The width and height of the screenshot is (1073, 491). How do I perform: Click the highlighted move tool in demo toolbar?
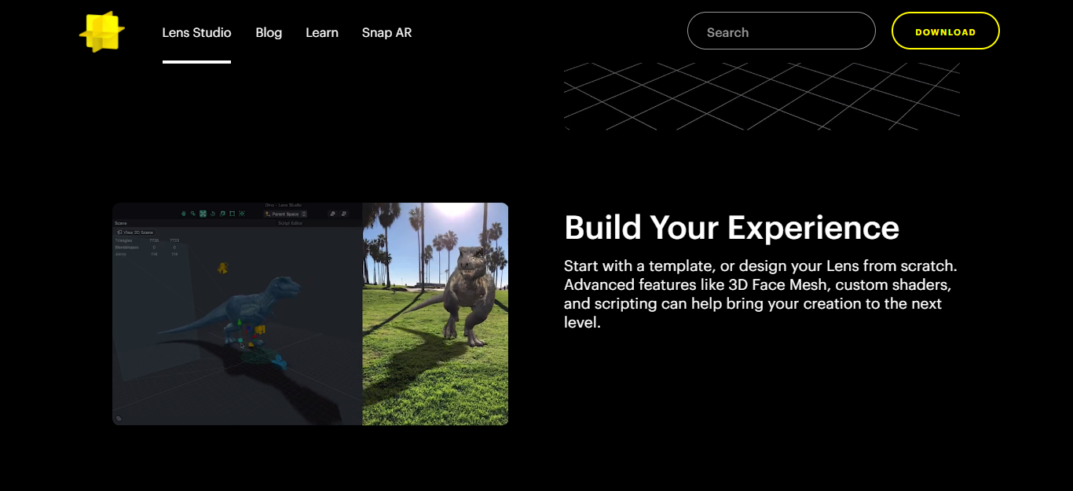coord(203,214)
